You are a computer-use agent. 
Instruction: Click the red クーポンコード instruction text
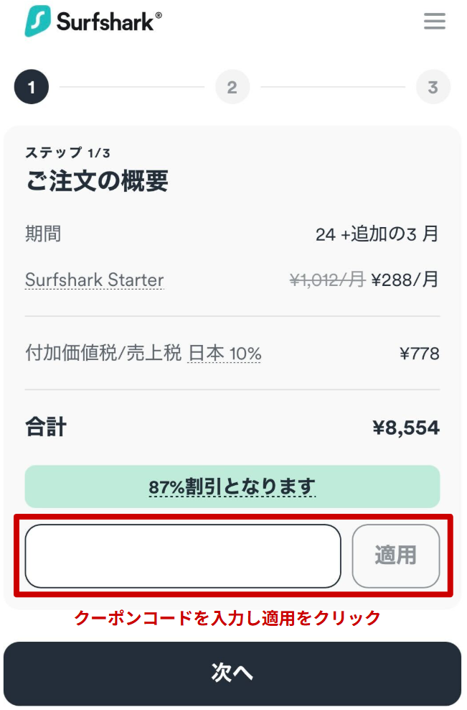coord(227,618)
